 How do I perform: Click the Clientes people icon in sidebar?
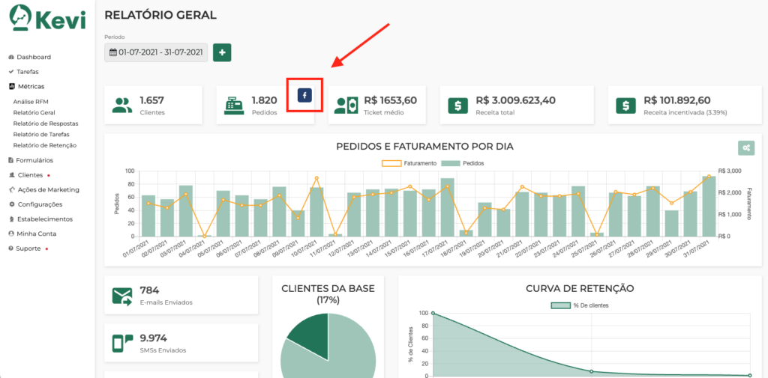point(12,175)
